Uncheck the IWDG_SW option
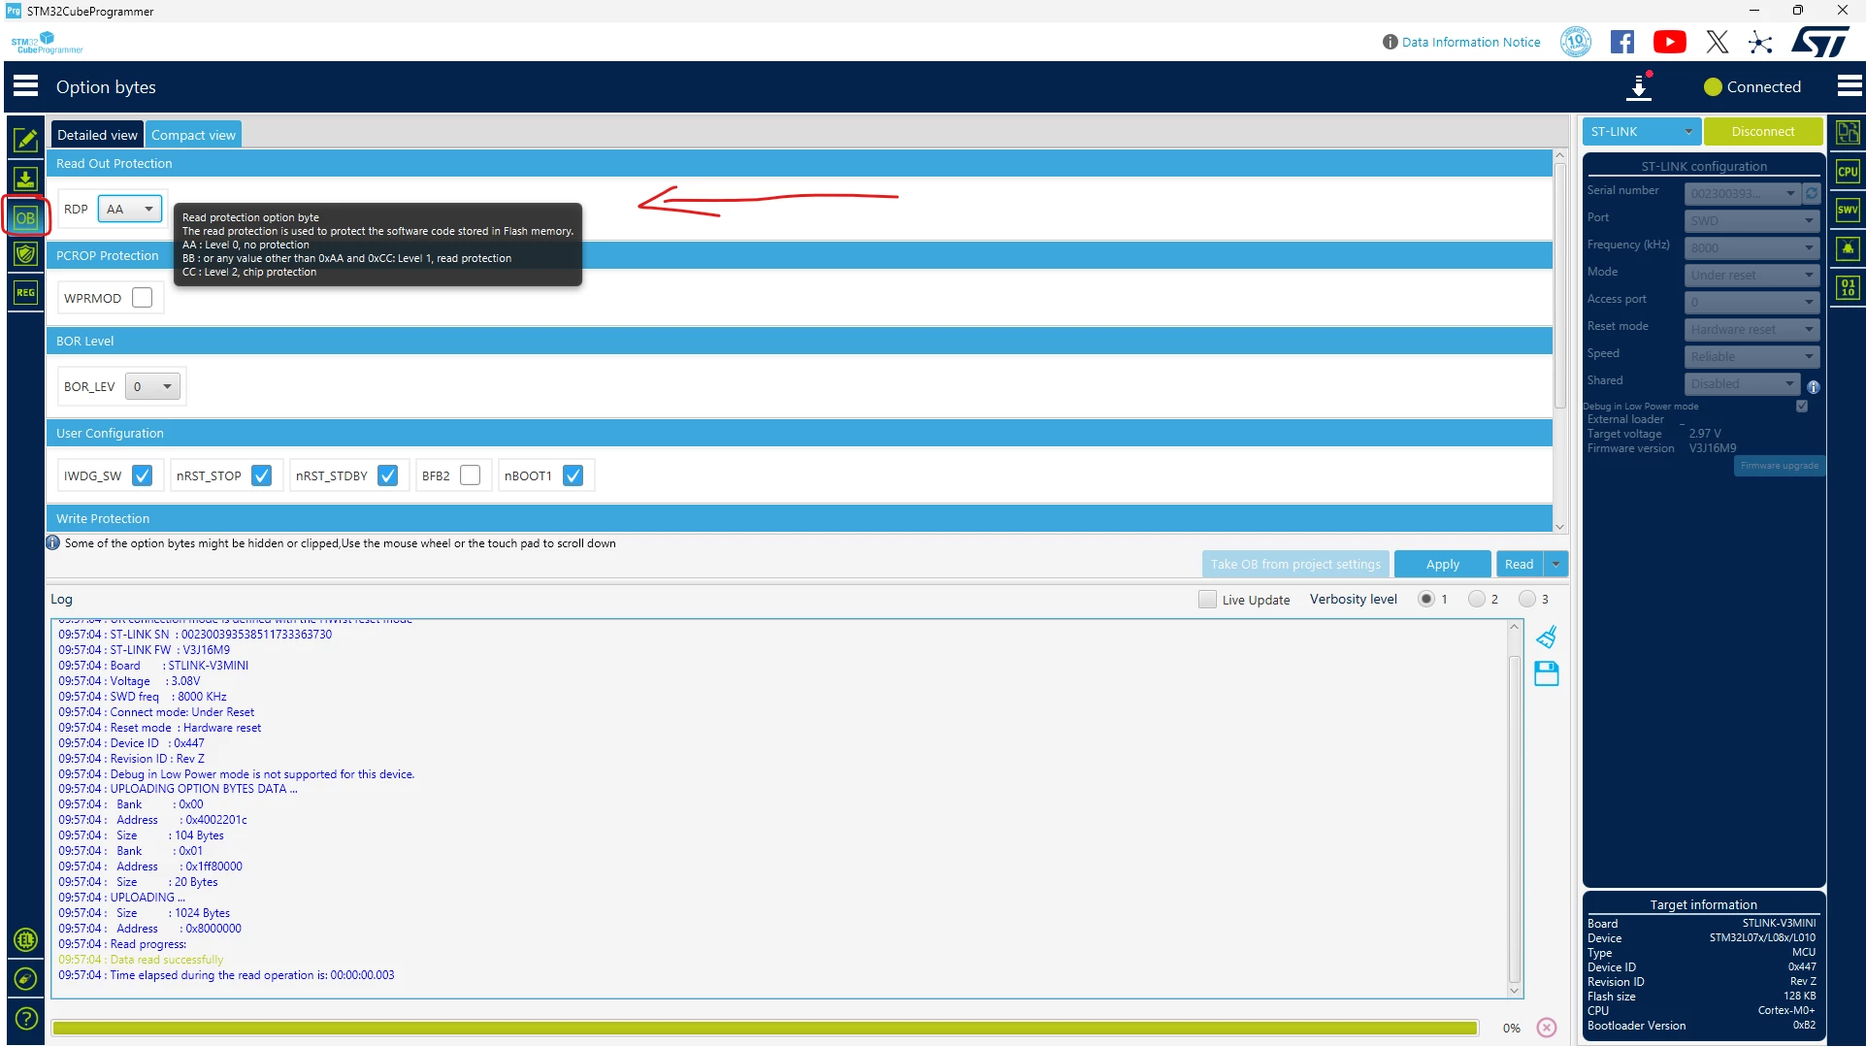This screenshot has width=1866, height=1047. coord(143,475)
